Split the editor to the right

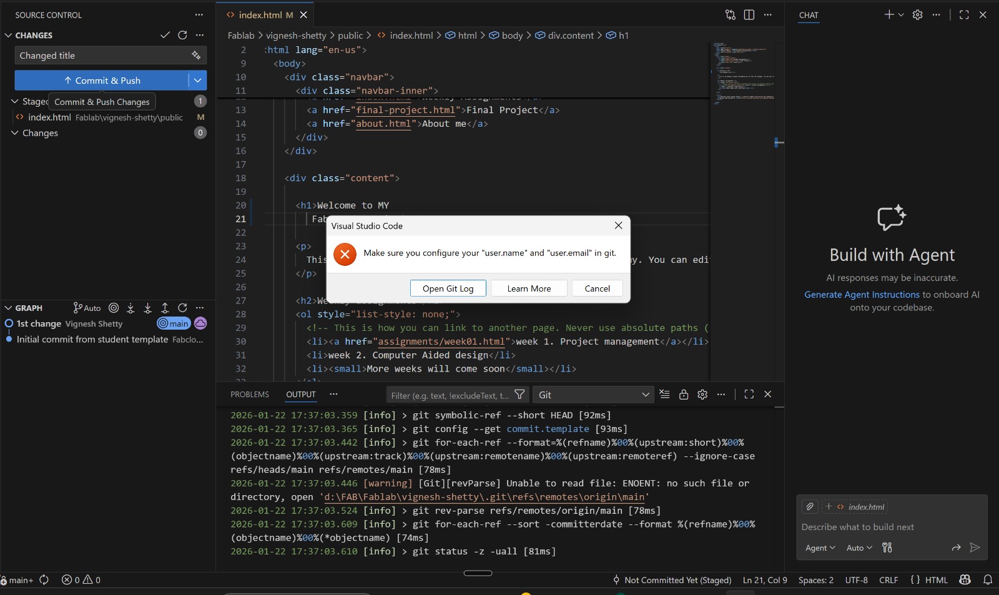tap(749, 15)
